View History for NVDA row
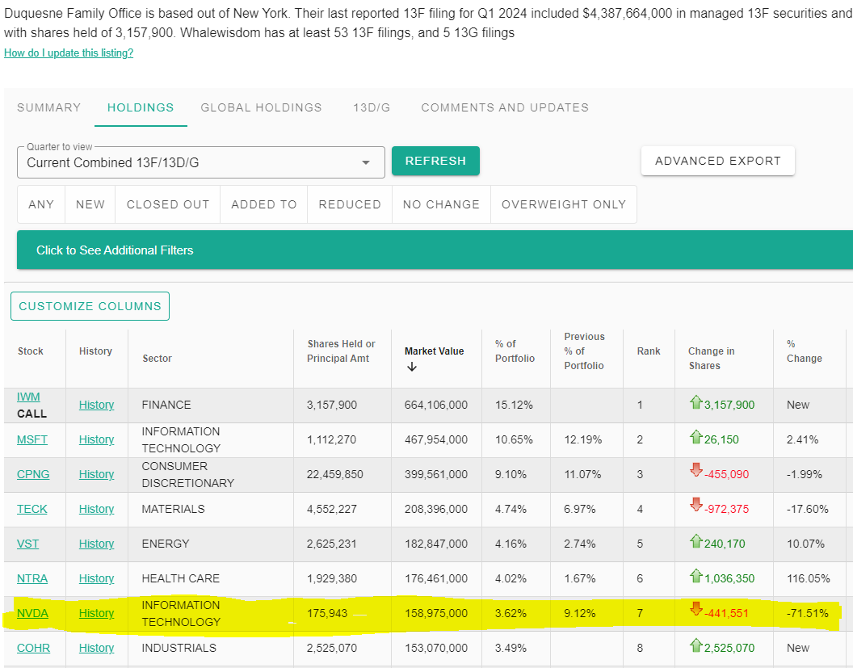This screenshot has height=668, width=853. [96, 614]
